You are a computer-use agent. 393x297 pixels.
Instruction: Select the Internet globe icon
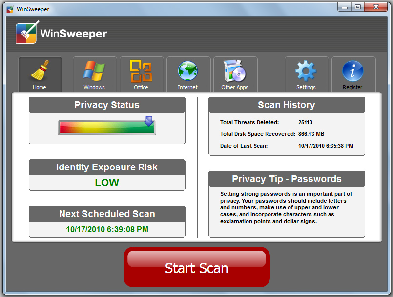(187, 72)
